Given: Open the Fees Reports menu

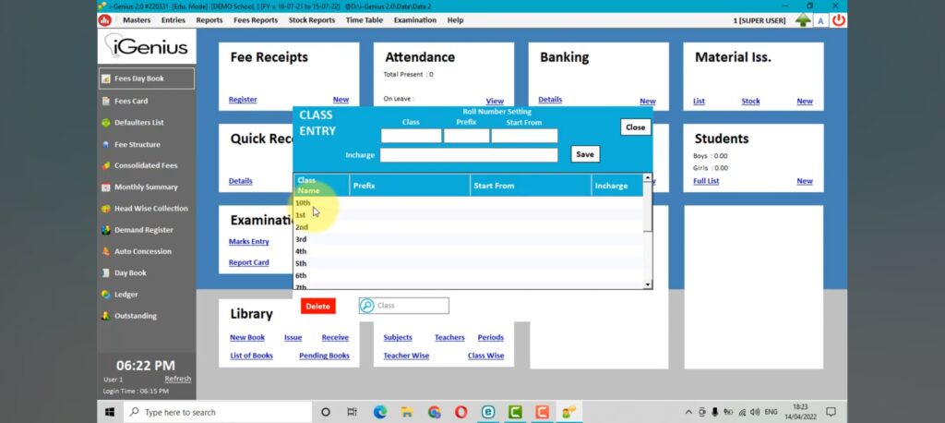Looking at the screenshot, I should pyautogui.click(x=256, y=19).
